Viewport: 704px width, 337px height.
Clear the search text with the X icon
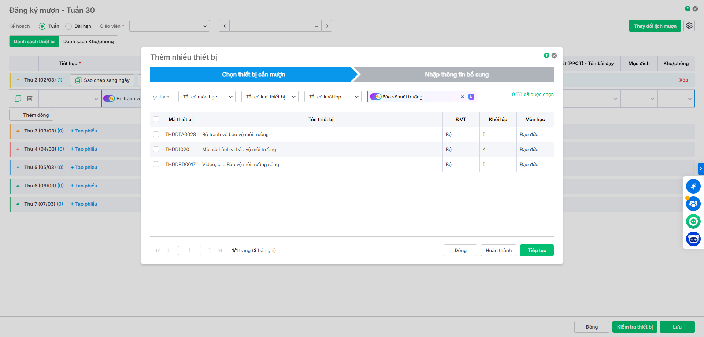[462, 97]
